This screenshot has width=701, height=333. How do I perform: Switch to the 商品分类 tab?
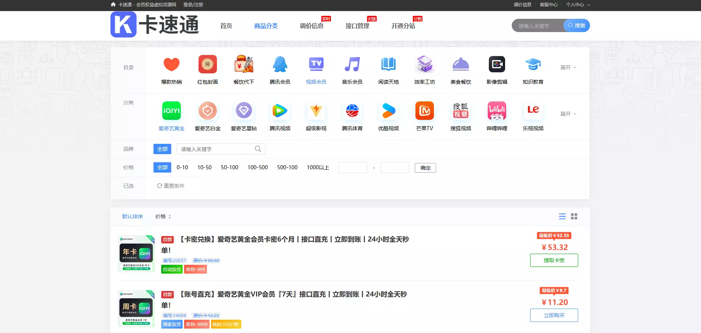[266, 26]
